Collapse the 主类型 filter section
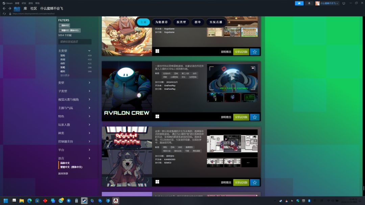Screen dimensions: 365x205 [75, 51]
